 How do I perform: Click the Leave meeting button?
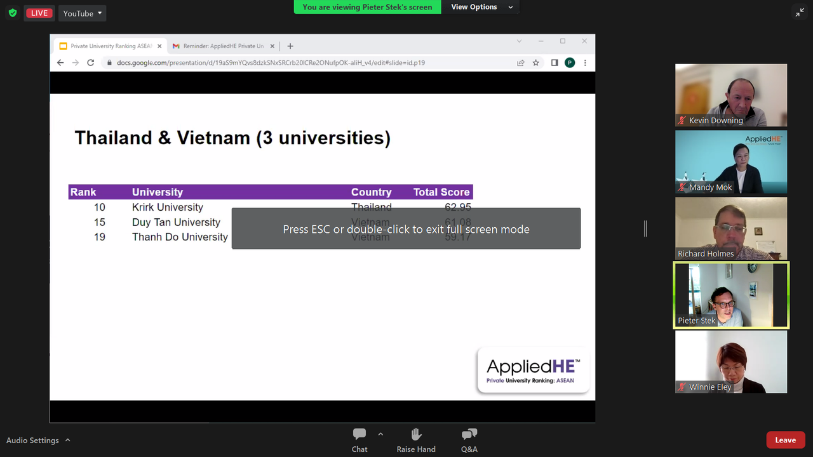click(786, 439)
